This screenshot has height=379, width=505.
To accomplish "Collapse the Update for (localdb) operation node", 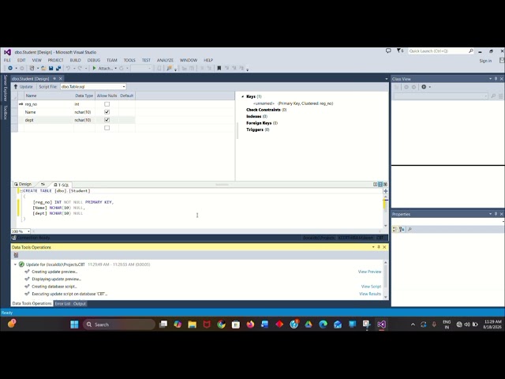I will pyautogui.click(x=15, y=265).
